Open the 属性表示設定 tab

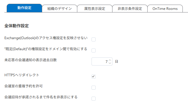click(95, 8)
